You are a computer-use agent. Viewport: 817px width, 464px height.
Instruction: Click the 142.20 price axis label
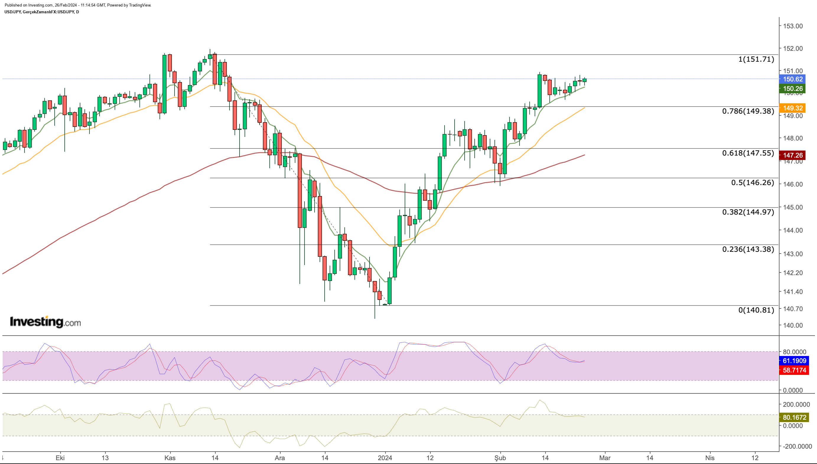point(793,273)
